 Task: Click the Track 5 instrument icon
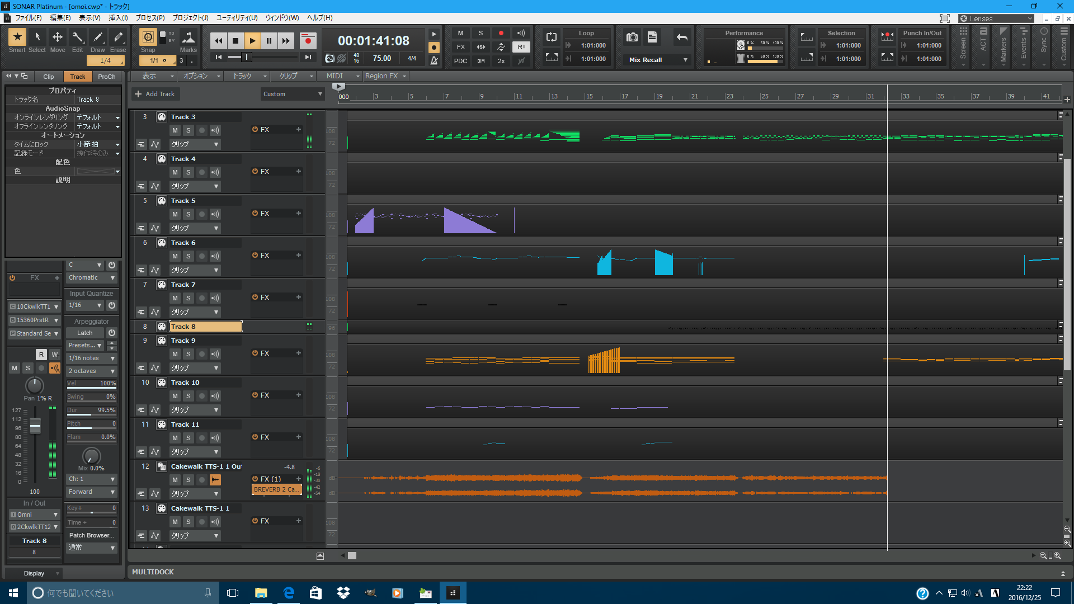point(162,201)
